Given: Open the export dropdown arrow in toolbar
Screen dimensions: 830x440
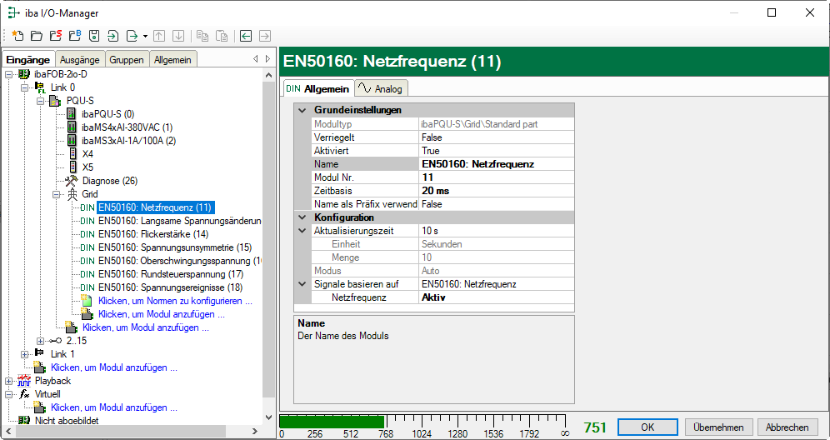Looking at the screenshot, I should tap(145, 36).
